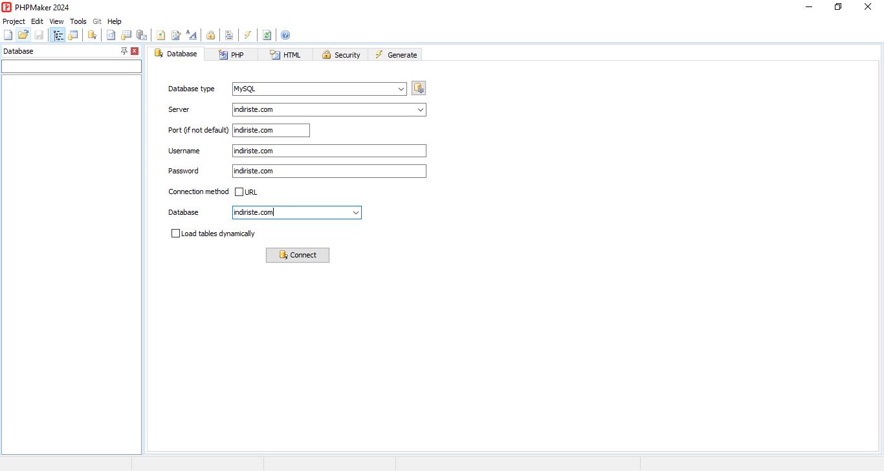Click the grey database server toolbar icon
The image size is (884, 471).
click(141, 35)
